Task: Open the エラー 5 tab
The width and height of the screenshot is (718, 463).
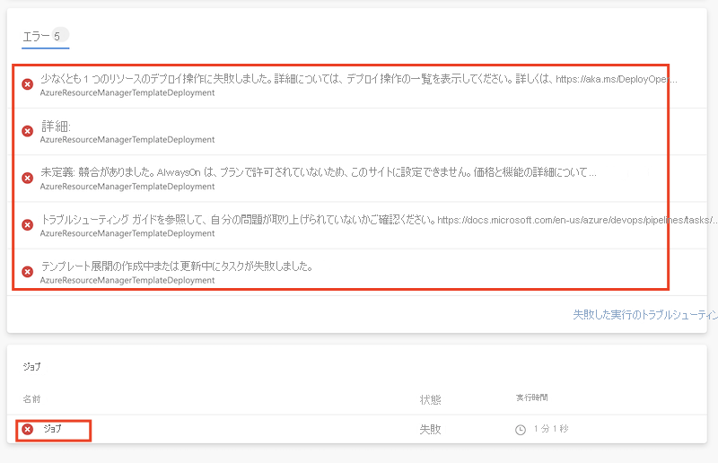Action: [x=46, y=37]
